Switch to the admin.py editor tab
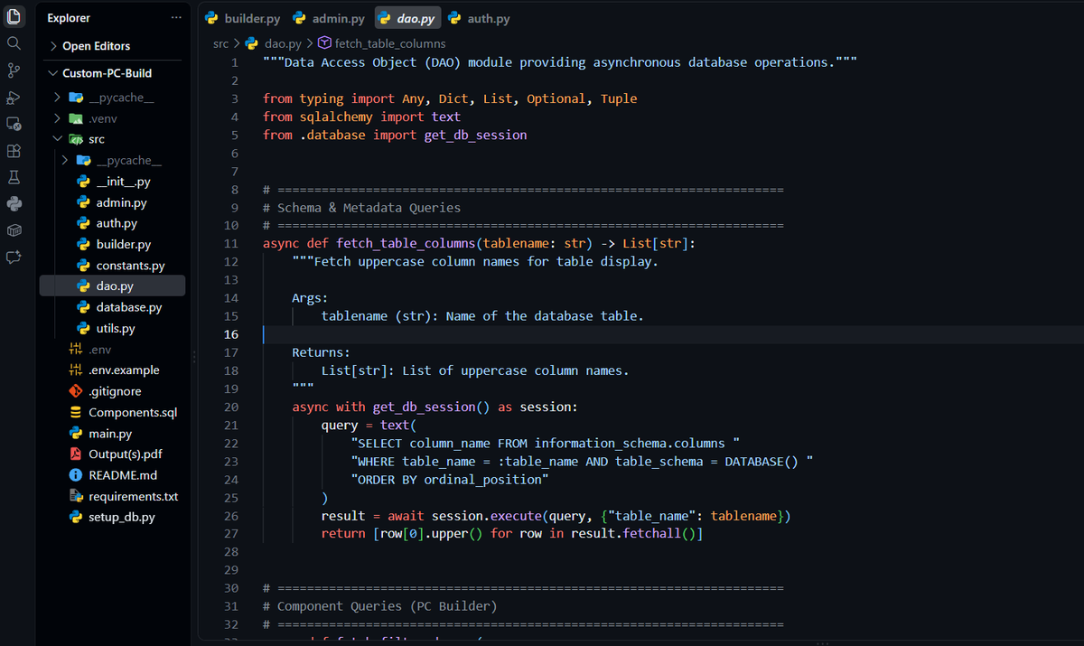The height and width of the screenshot is (646, 1084). click(x=330, y=18)
